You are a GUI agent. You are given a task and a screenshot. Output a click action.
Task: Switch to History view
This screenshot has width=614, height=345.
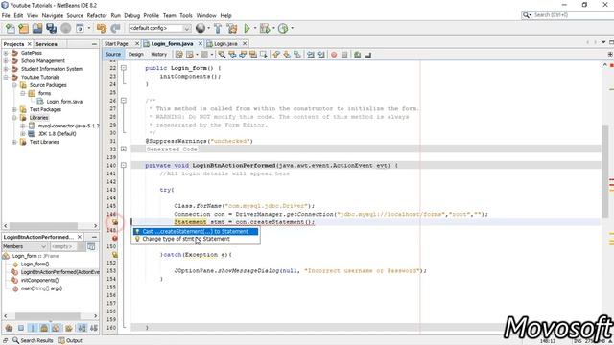click(158, 55)
